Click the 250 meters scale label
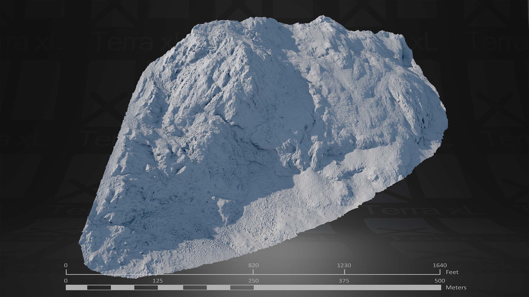529x297 pixels. point(253,281)
